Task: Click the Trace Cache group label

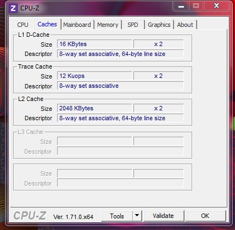Action: (x=35, y=66)
